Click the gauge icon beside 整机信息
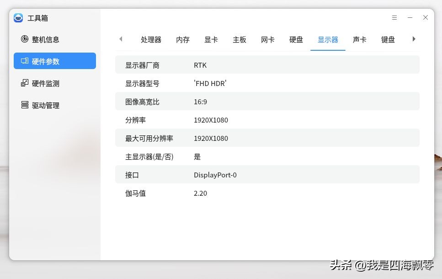The height and width of the screenshot is (279, 442). point(25,39)
